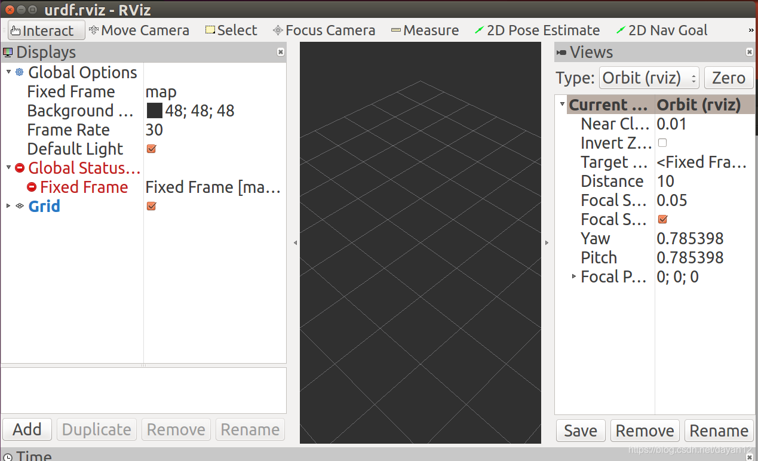
Task: Click the background color swatch
Action: (154, 110)
